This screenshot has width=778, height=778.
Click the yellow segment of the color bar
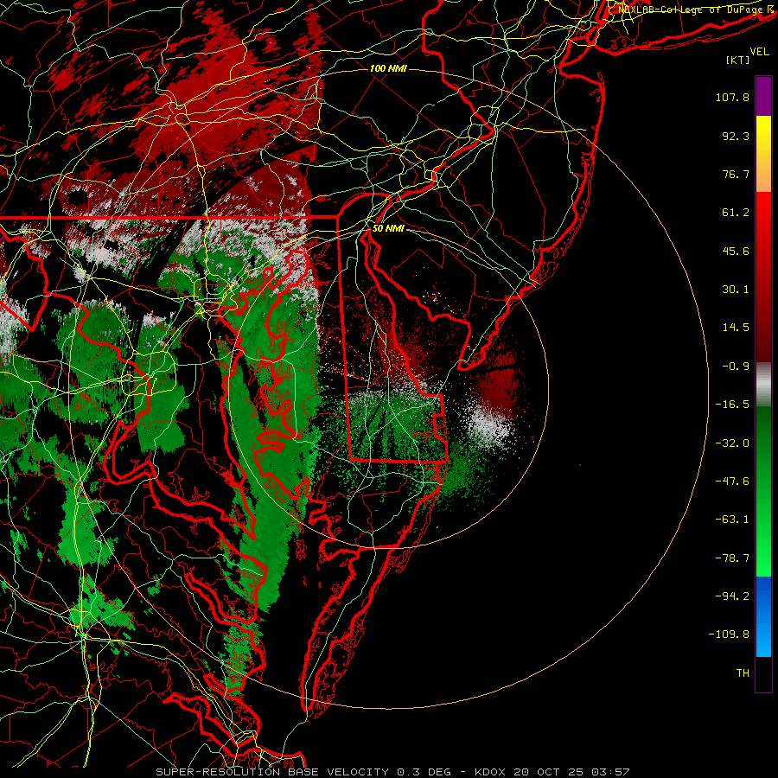point(763,128)
